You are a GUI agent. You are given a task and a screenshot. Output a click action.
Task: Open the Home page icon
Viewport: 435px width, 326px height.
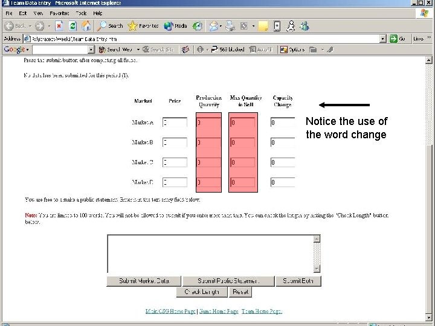click(x=86, y=26)
